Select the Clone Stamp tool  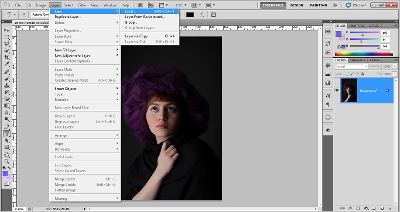click(6, 85)
